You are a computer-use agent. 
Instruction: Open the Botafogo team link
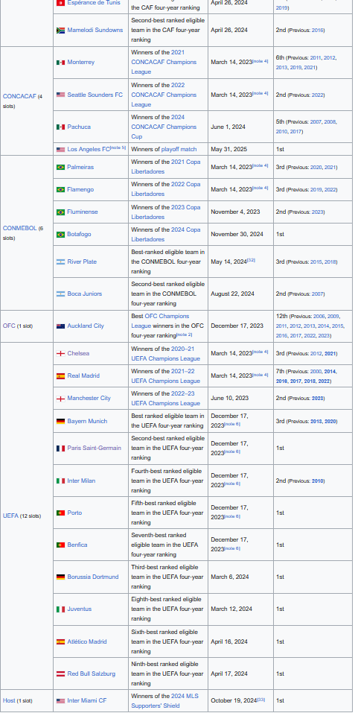tap(79, 234)
